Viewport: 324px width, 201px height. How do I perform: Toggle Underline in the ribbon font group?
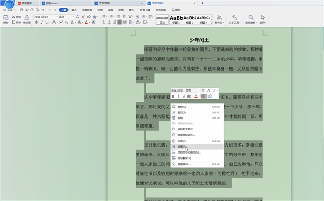46,22
